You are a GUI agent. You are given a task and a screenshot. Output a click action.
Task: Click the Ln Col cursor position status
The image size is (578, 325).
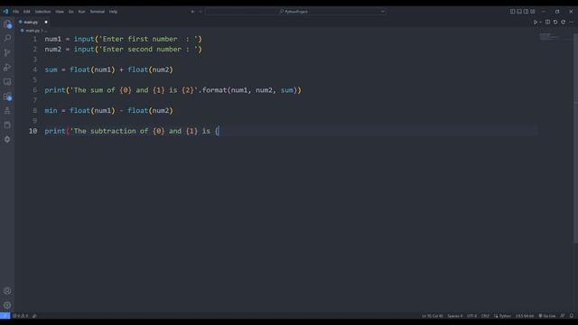[x=433, y=316]
